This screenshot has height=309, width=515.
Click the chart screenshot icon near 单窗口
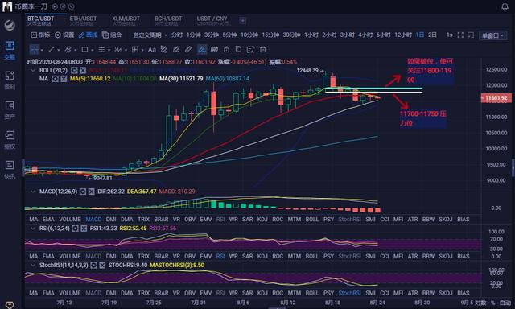[471, 35]
